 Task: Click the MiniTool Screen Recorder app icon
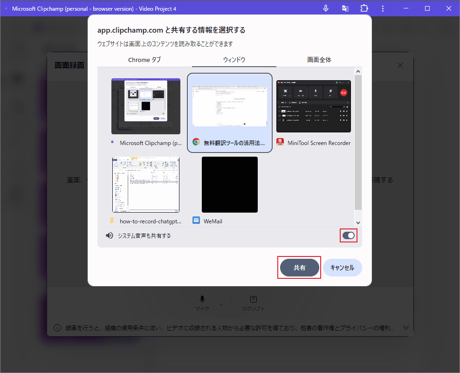280,142
